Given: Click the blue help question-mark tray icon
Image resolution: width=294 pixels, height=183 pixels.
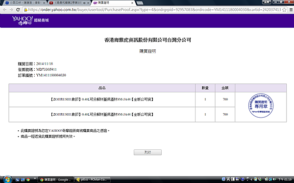Looking at the screenshot, I should pos(243,179).
